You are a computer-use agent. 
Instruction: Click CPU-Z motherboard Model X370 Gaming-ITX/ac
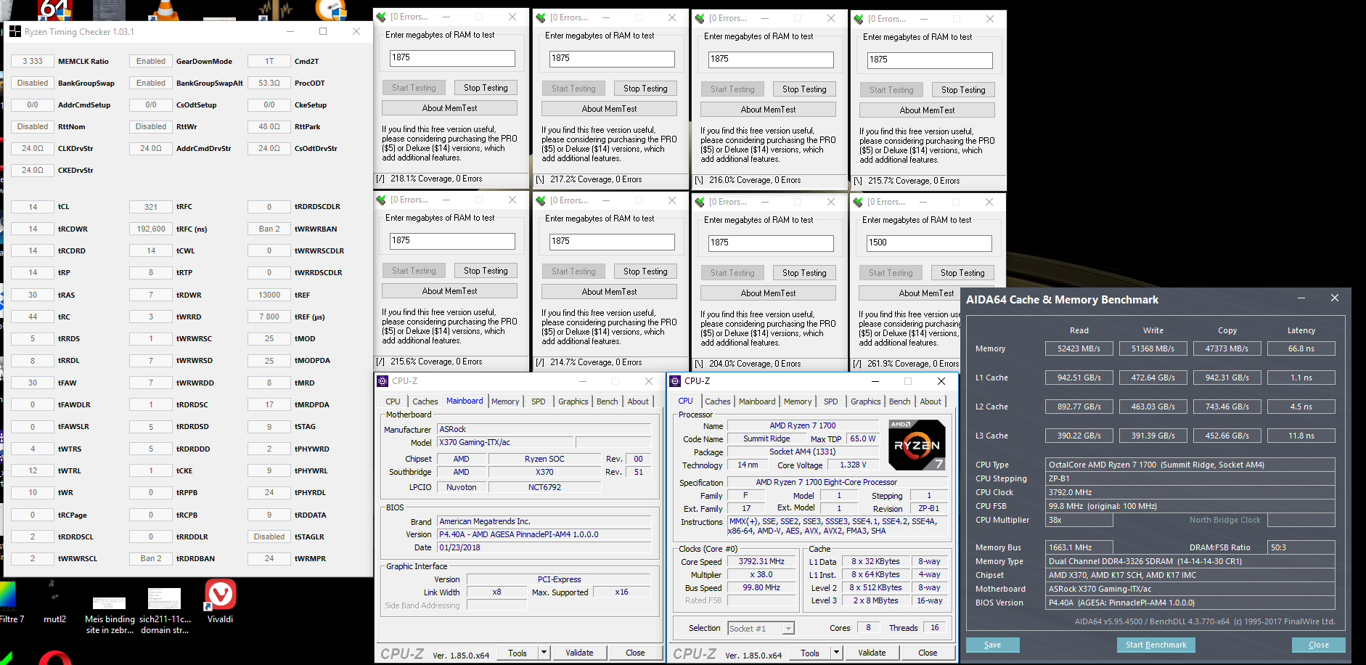[x=505, y=442]
